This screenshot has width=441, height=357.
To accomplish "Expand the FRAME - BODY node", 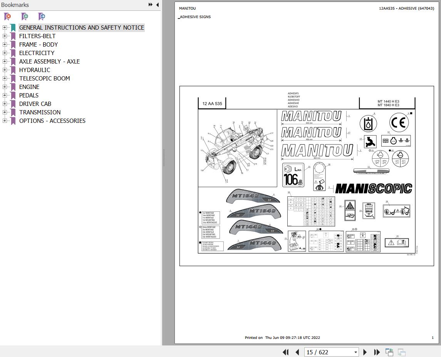I will point(5,44).
